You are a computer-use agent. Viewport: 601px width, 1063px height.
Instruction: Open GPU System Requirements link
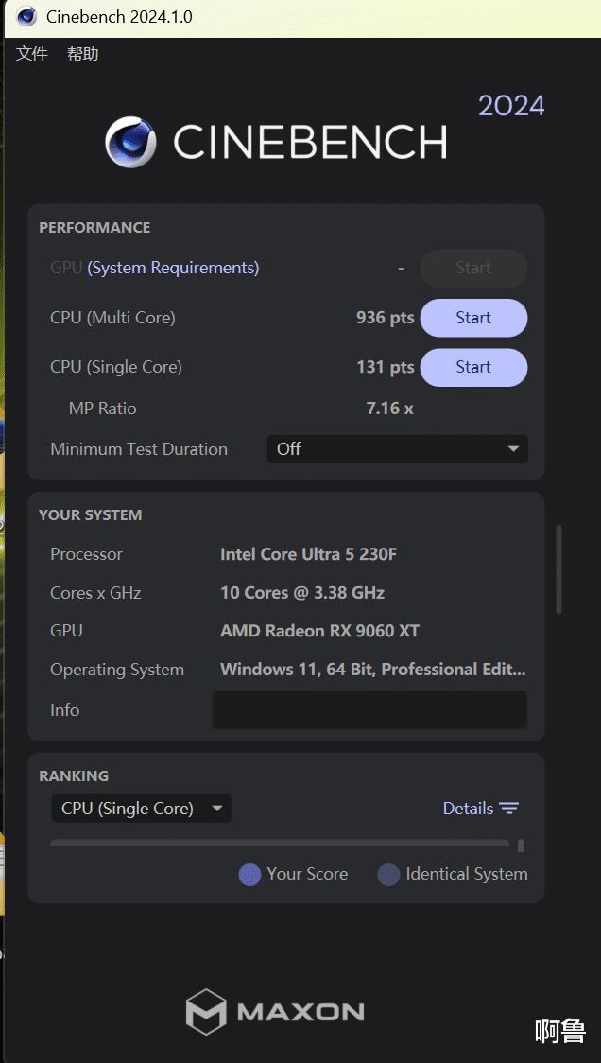tap(173, 268)
